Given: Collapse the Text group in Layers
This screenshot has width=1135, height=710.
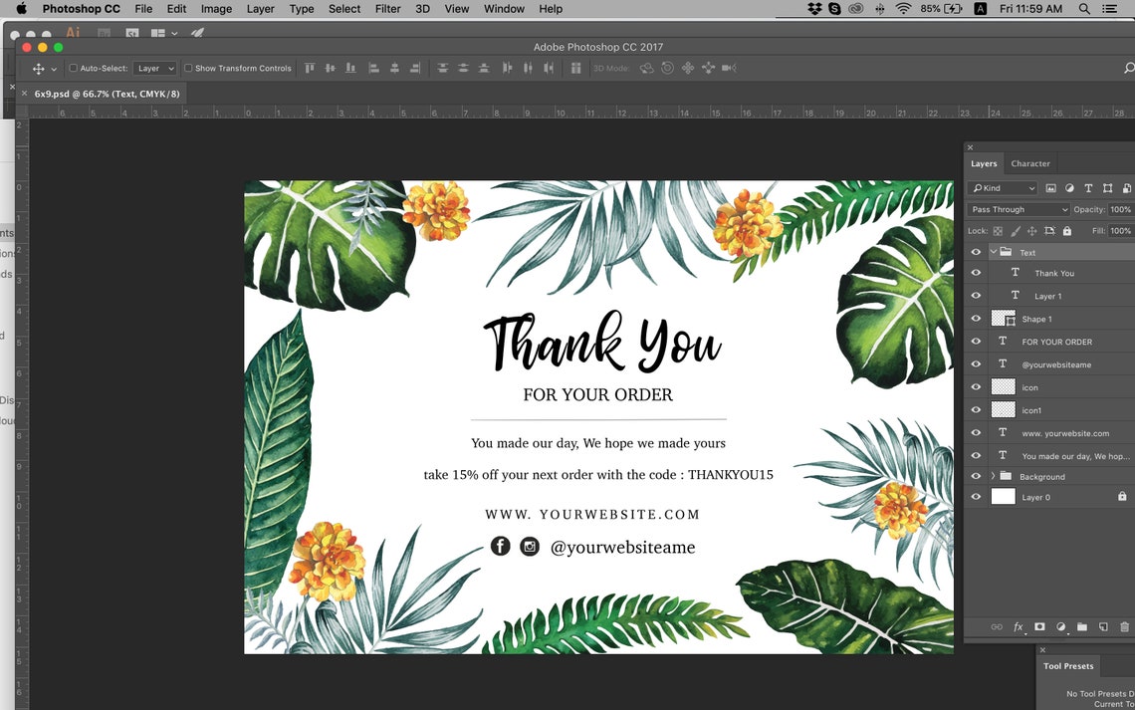Looking at the screenshot, I should pyautogui.click(x=993, y=251).
